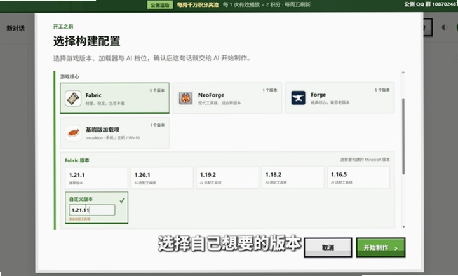The image size is (458, 276).
Task: Click the 游戏核心 section label
Action: click(x=69, y=76)
